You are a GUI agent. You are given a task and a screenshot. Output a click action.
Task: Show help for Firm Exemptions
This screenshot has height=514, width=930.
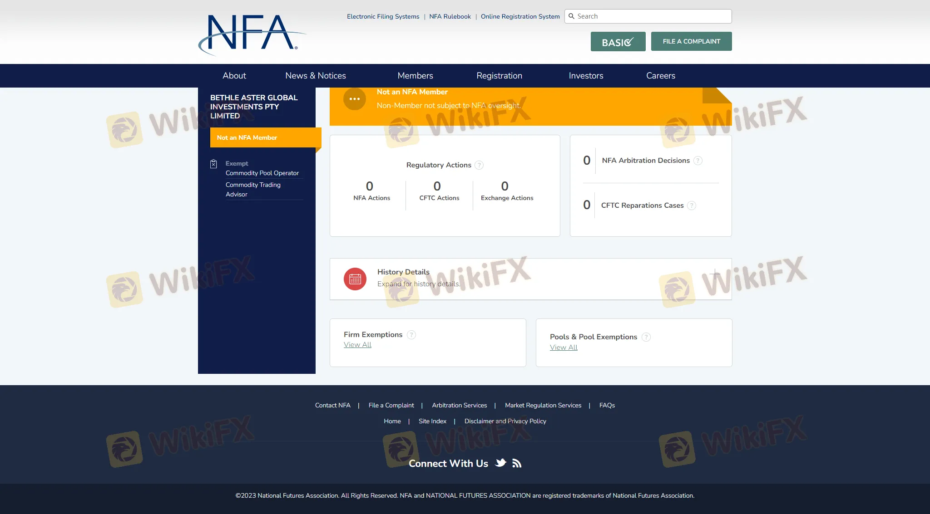[x=411, y=335]
